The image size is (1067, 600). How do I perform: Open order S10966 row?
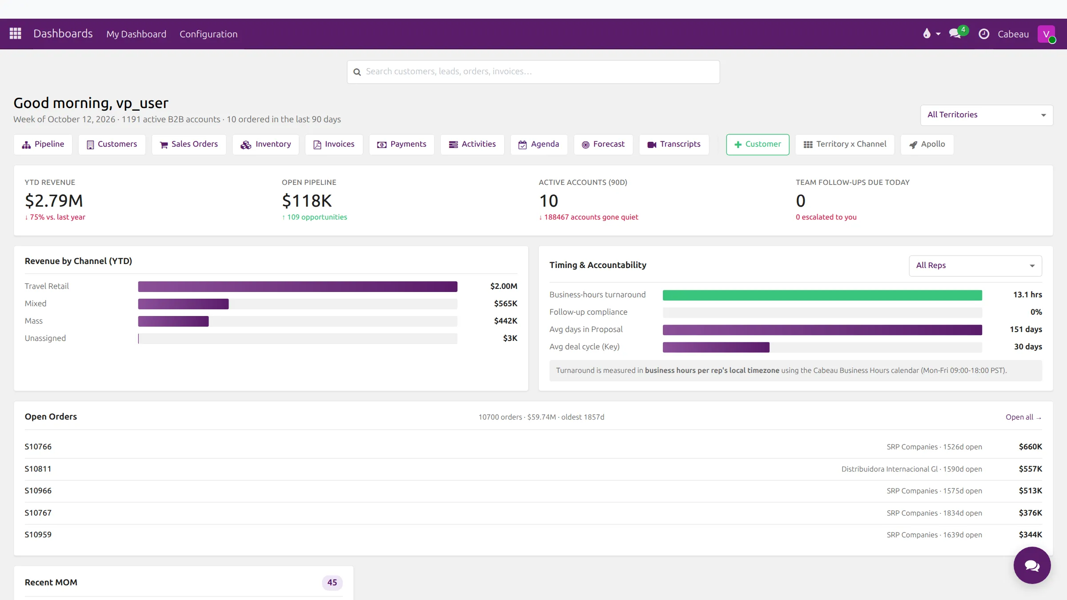point(533,491)
